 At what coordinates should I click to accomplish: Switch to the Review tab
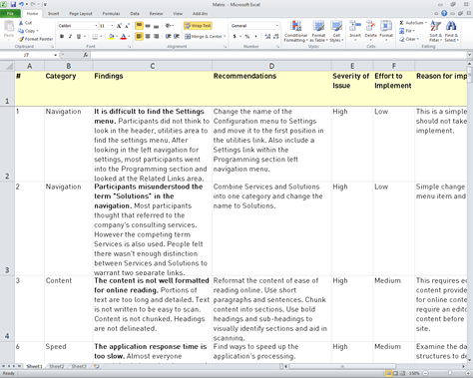click(x=156, y=14)
